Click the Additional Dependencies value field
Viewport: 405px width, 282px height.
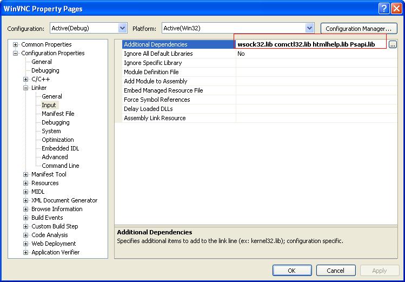[312, 44]
